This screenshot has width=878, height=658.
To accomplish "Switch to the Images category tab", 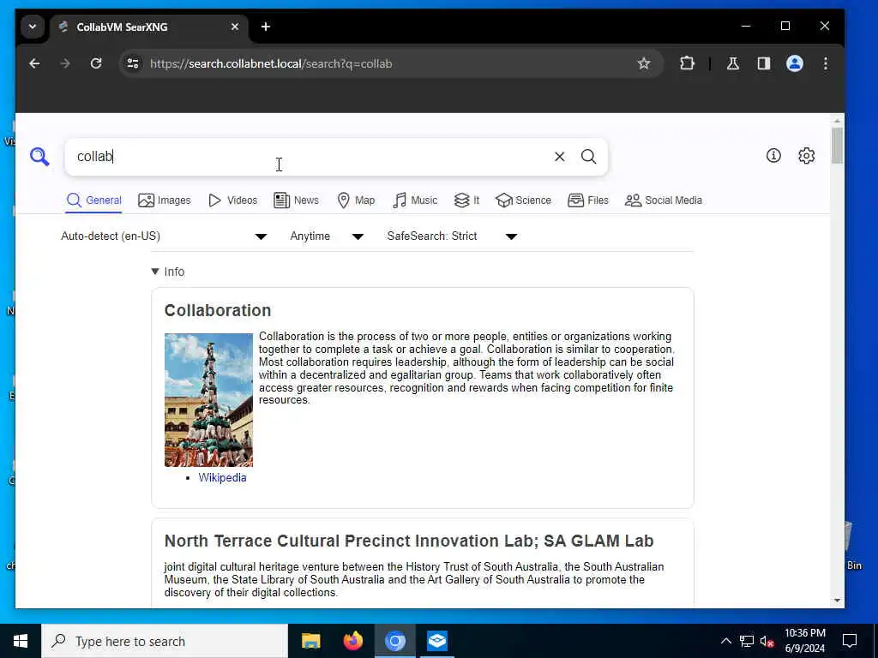I will pyautogui.click(x=165, y=200).
